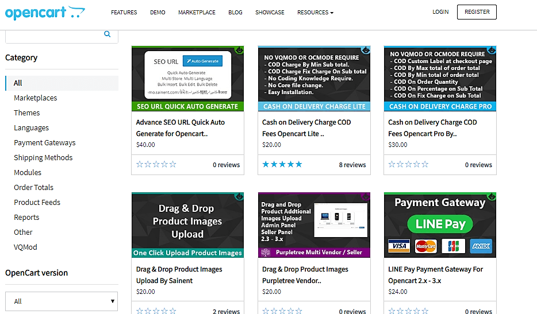
Task: Select the Product Feeds category
Action: click(37, 203)
